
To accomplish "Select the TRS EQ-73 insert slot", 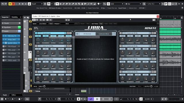I will (11, 36).
